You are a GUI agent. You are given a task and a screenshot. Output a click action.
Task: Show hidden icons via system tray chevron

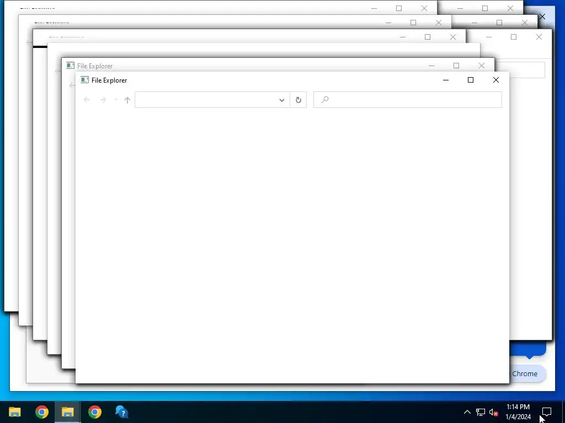(x=467, y=412)
